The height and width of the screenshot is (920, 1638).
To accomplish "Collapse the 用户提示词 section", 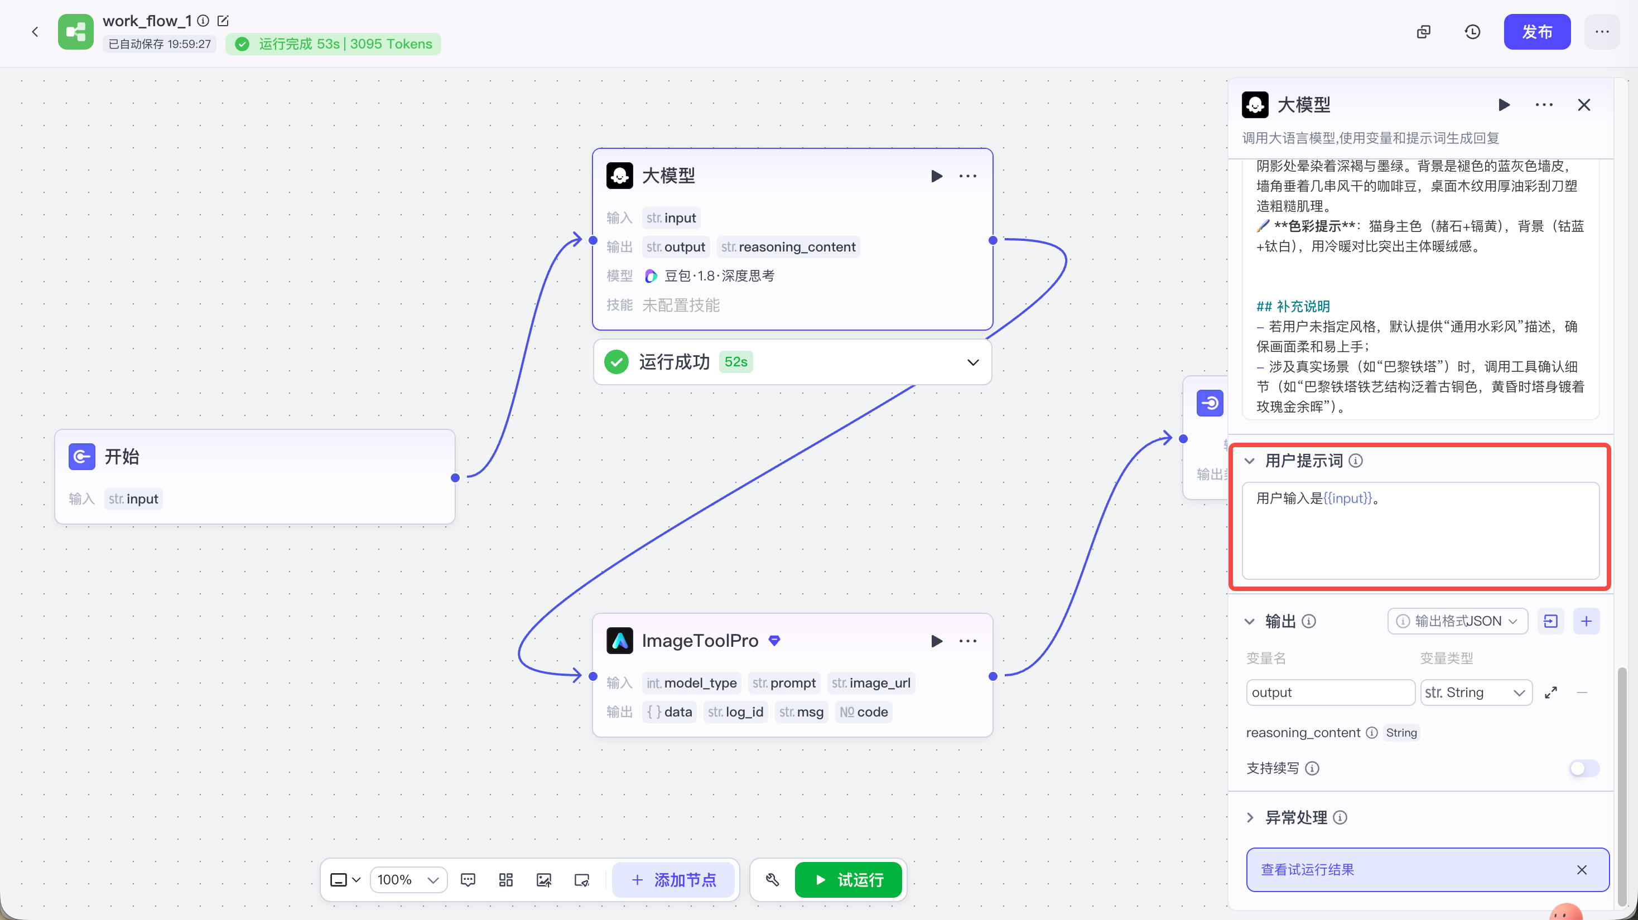I will pyautogui.click(x=1250, y=461).
